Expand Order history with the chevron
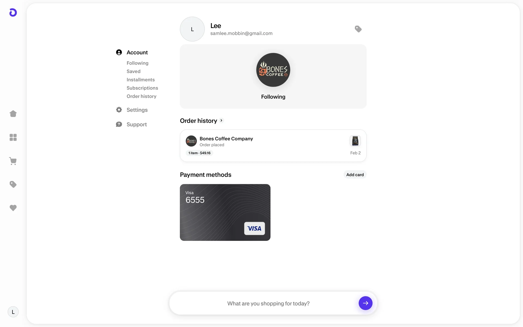Viewport: 523px width, 327px height. coord(221,120)
